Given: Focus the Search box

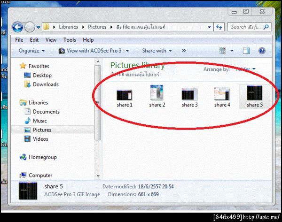Looking at the screenshot, I should (249, 27).
